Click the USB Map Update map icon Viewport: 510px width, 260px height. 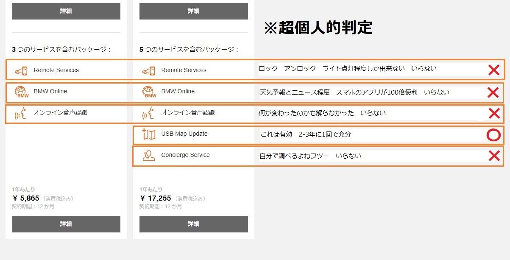pos(148,134)
